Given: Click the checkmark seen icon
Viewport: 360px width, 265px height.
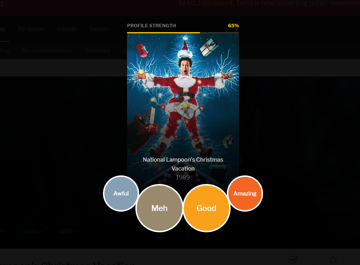Looking at the screenshot, I should (x=293, y=260).
